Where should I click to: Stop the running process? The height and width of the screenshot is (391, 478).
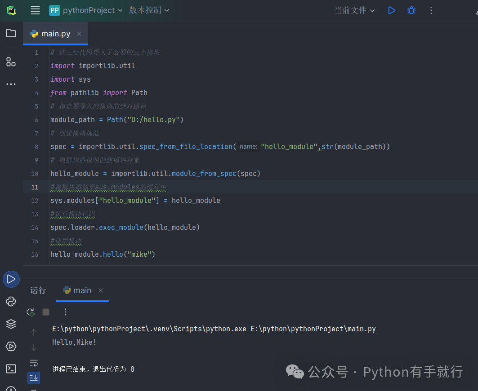[x=46, y=312]
